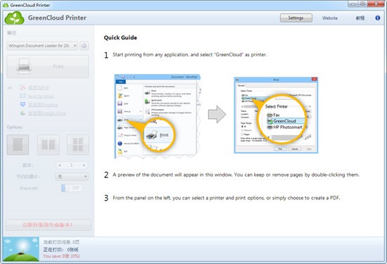Click the WordPad Print menu illustration

158,116
